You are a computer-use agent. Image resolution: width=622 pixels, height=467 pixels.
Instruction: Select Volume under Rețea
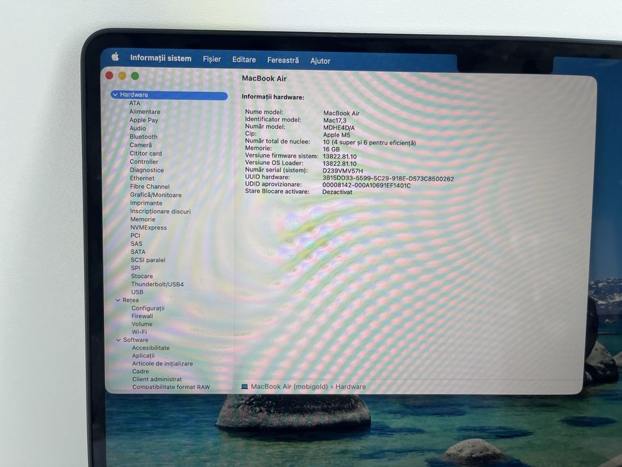[x=142, y=324]
